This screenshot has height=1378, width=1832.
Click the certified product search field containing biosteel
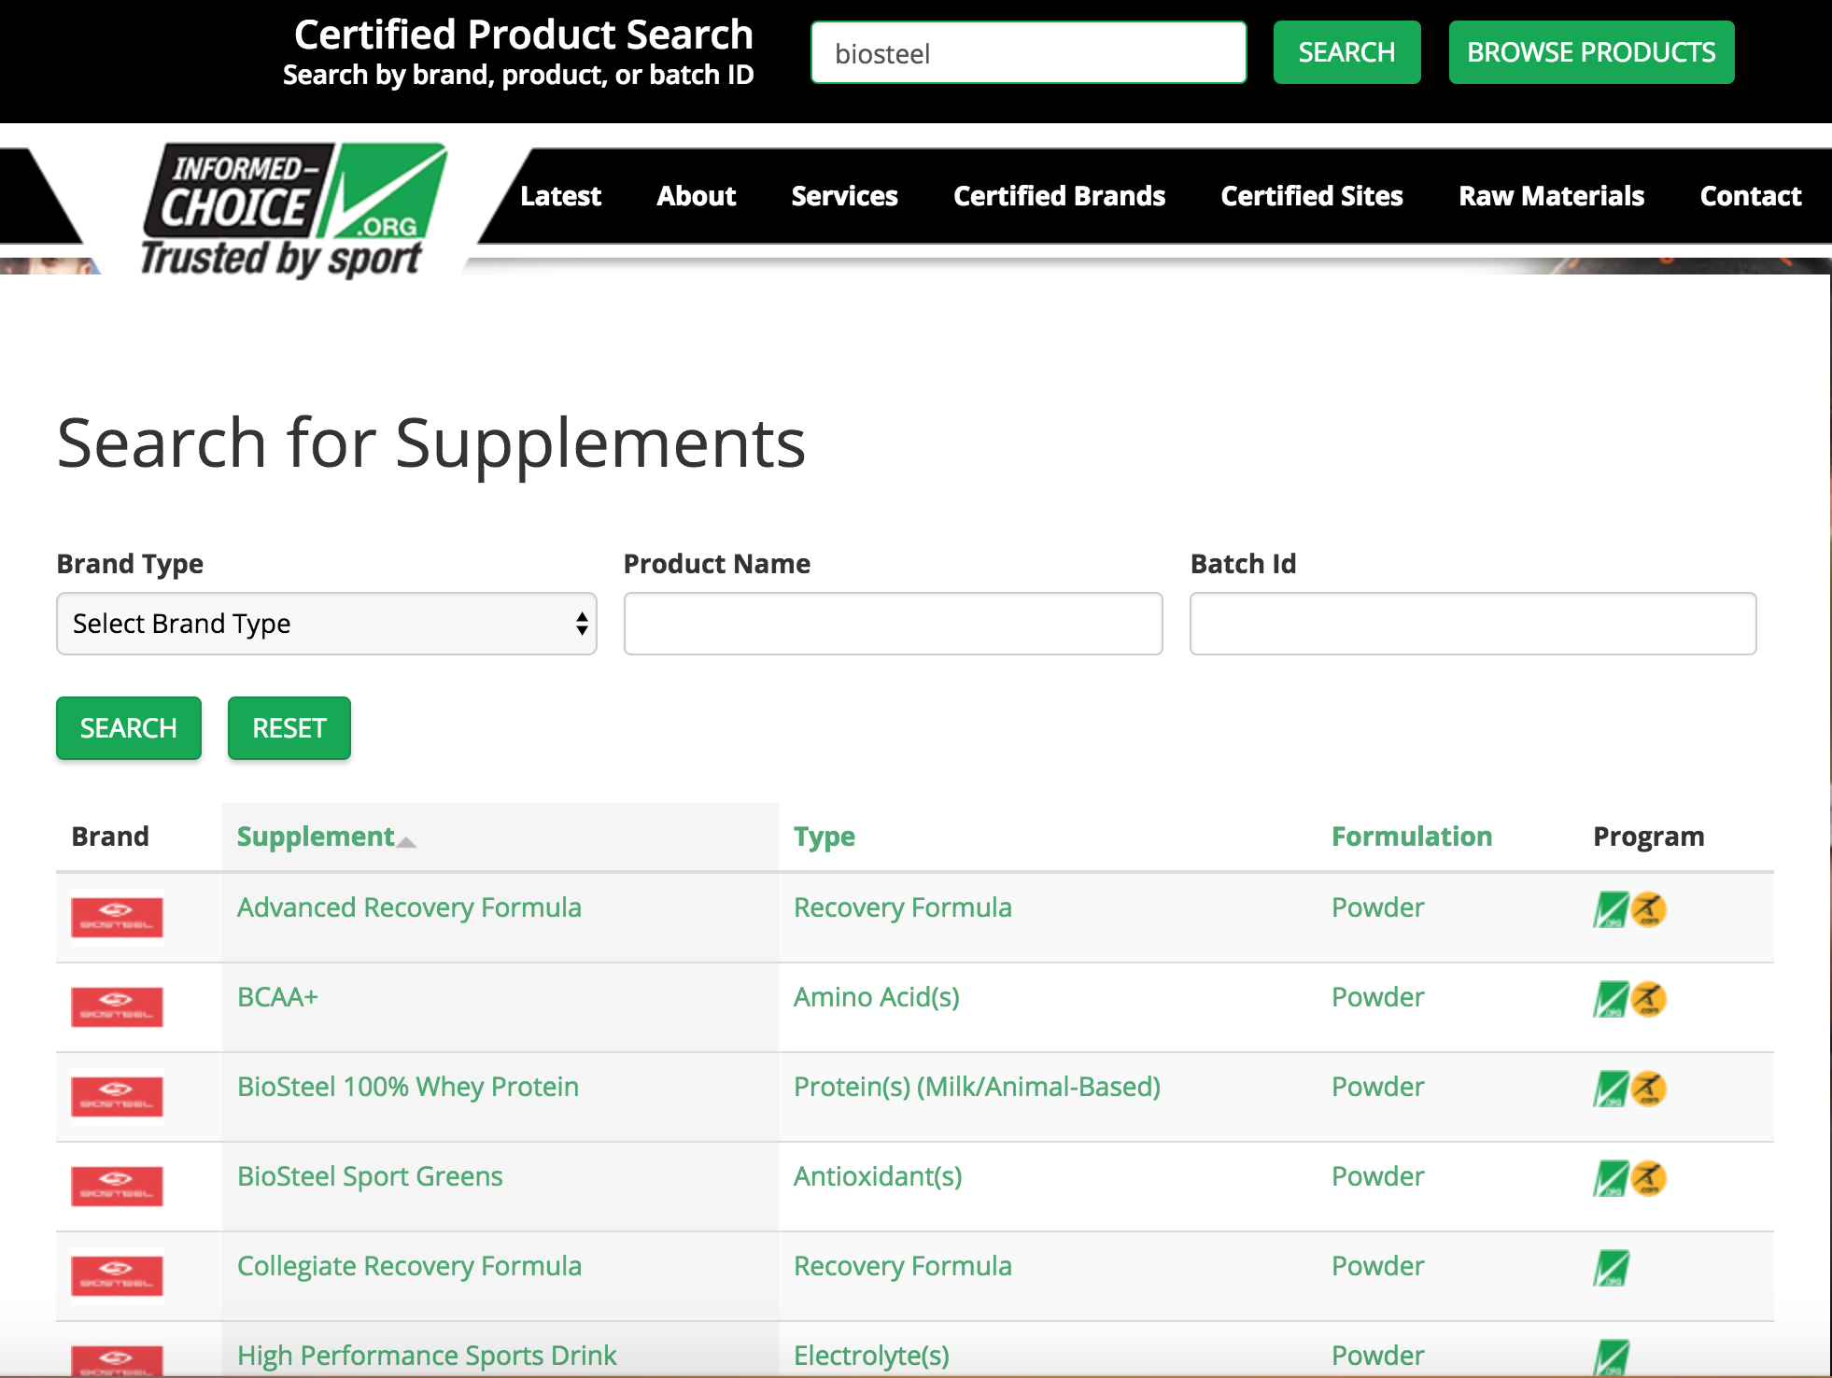(x=1029, y=53)
